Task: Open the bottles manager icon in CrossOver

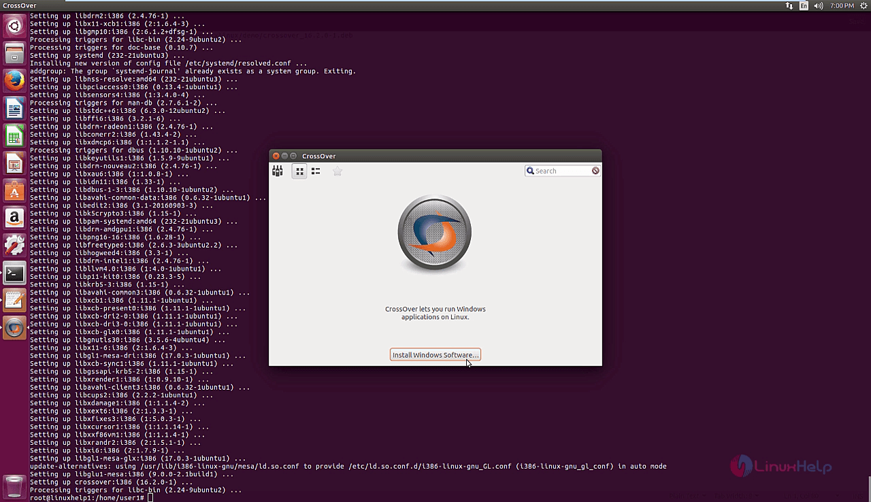Action: tap(278, 171)
